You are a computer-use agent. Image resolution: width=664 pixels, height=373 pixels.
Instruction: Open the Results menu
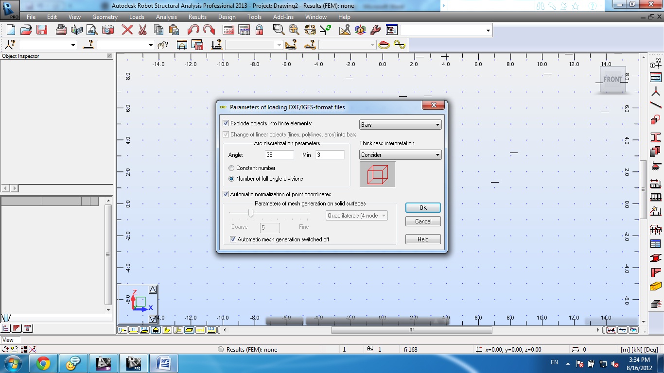pyautogui.click(x=197, y=17)
